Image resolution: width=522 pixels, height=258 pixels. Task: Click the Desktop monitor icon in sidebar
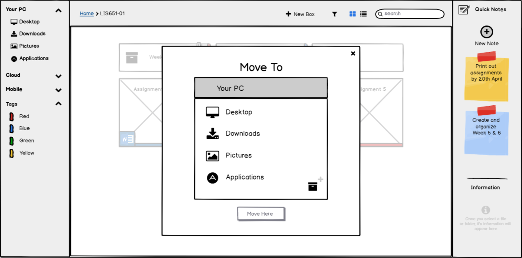pos(14,22)
